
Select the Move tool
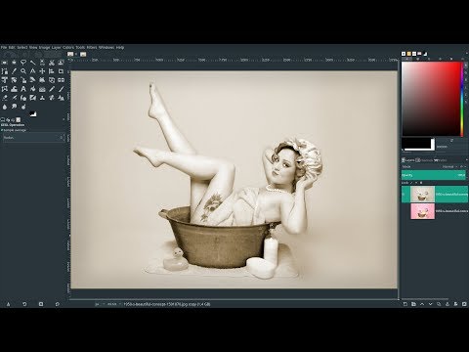42,71
